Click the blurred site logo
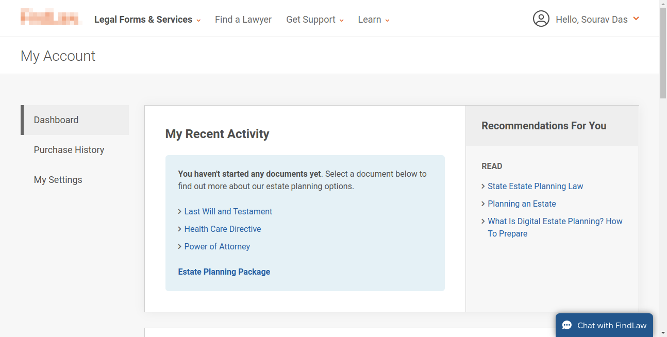 coord(51,17)
